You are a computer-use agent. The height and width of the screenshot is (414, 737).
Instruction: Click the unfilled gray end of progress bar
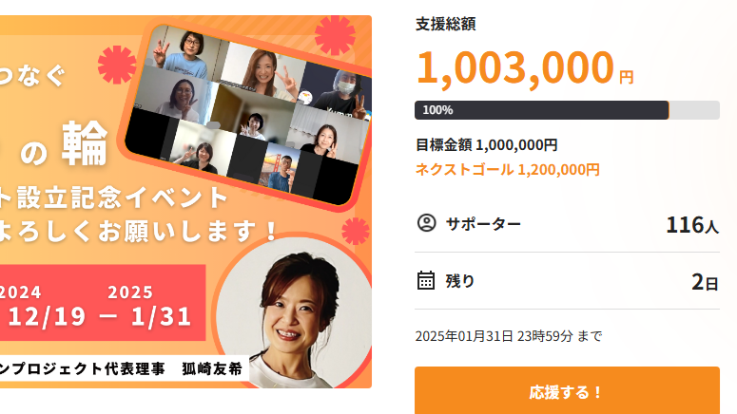click(694, 110)
